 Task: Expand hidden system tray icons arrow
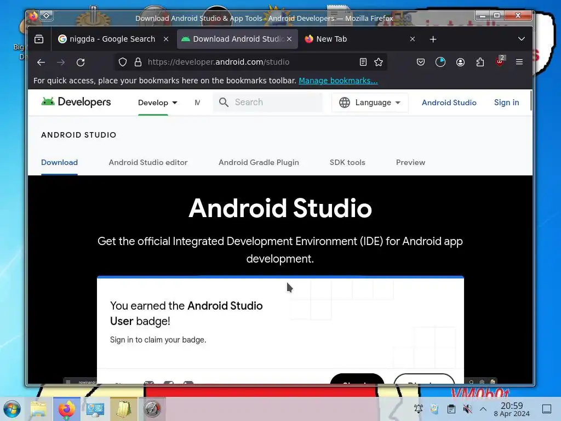pos(483,409)
